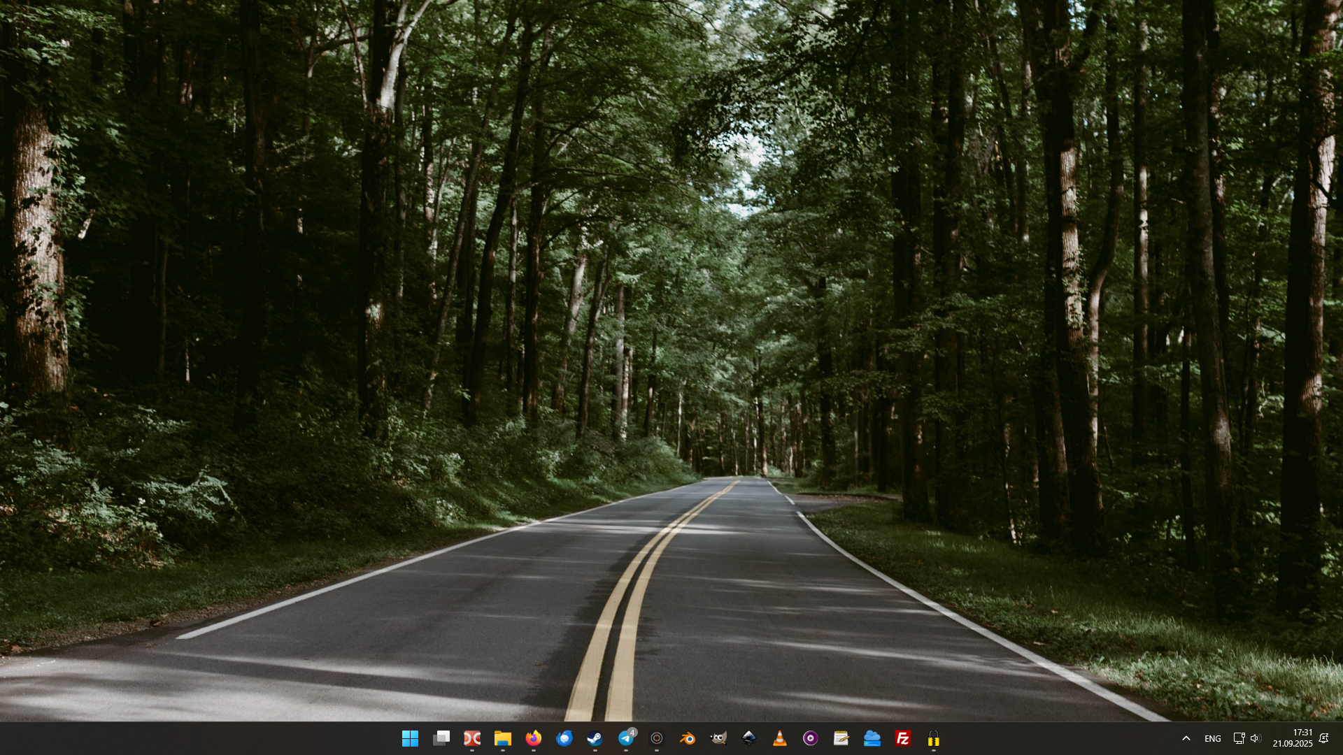This screenshot has width=1343, height=755.
Task: Switch to Task View
Action: click(441, 738)
